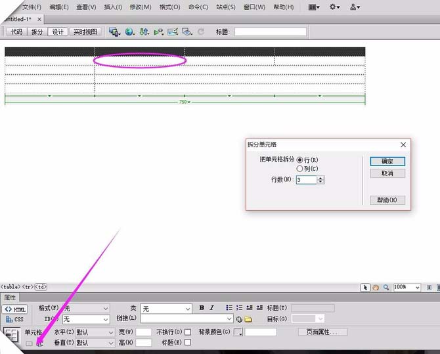Click the 页面属性 button

322,332
